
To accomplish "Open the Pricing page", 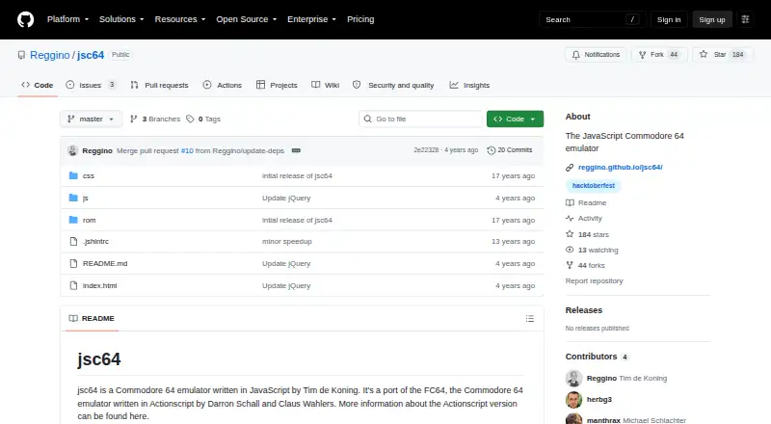I will (360, 19).
